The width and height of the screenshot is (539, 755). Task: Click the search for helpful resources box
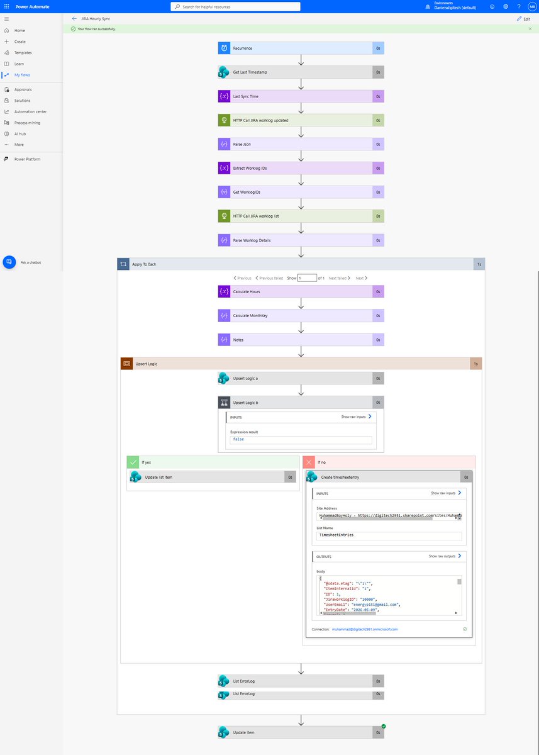[x=235, y=6]
